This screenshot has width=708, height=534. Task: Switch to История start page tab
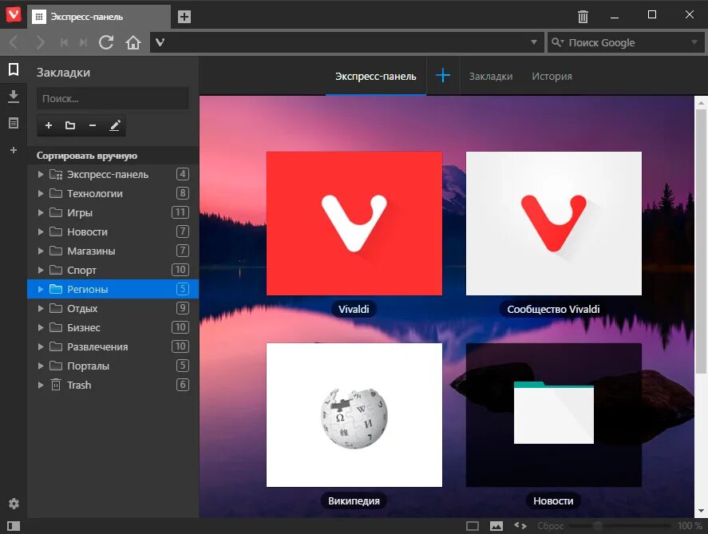(x=552, y=77)
